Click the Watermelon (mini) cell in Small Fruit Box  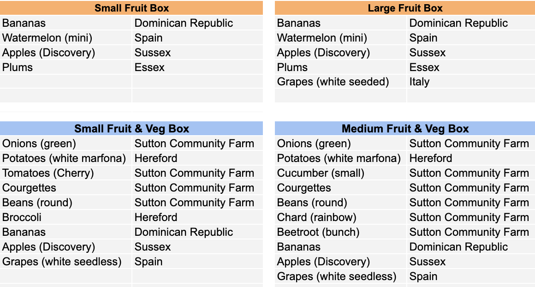pyautogui.click(x=66, y=37)
